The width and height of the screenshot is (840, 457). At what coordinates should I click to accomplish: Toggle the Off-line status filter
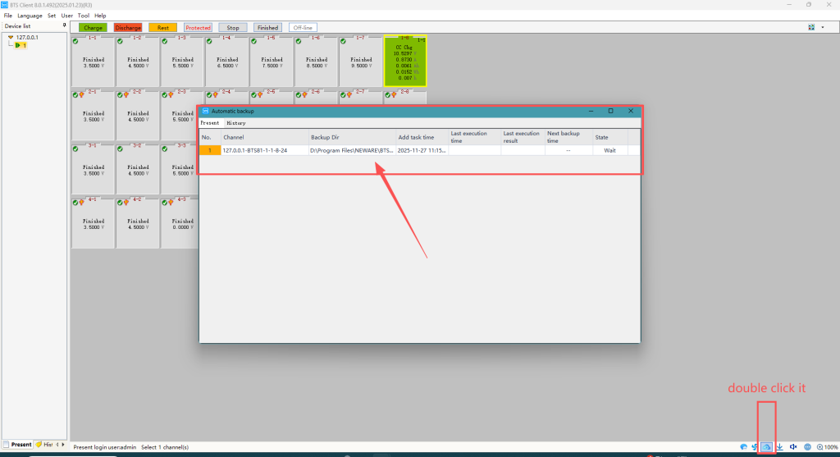(303, 28)
